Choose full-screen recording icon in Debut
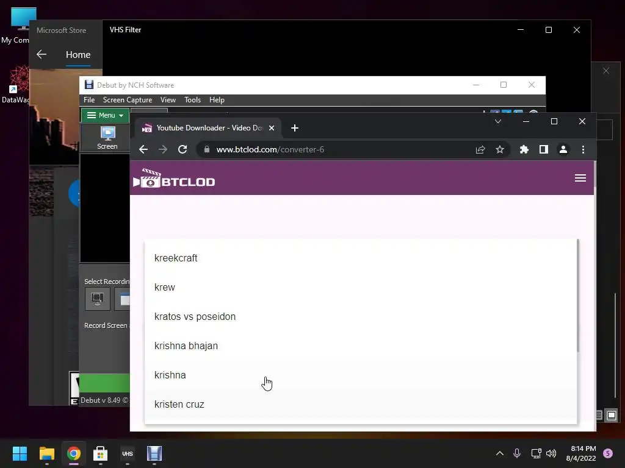 98,298
